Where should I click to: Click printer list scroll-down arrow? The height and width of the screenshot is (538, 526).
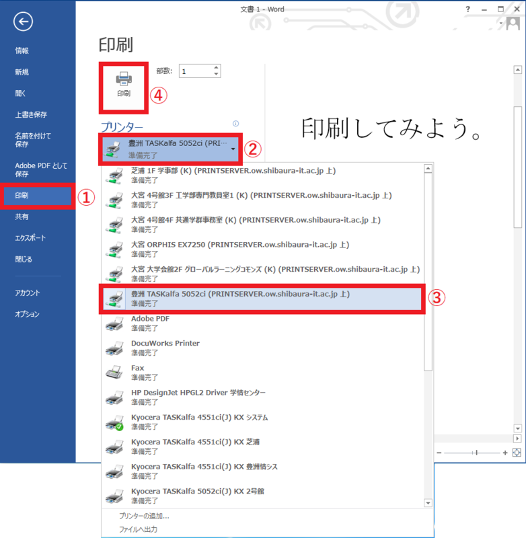428,503
